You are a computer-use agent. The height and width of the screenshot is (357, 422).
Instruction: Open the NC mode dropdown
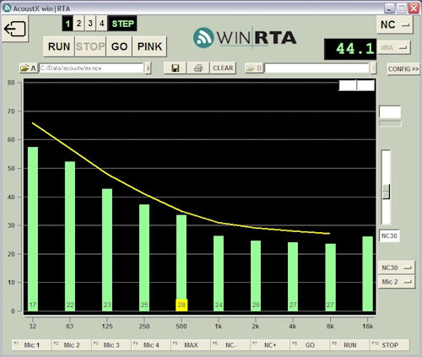tap(395, 24)
